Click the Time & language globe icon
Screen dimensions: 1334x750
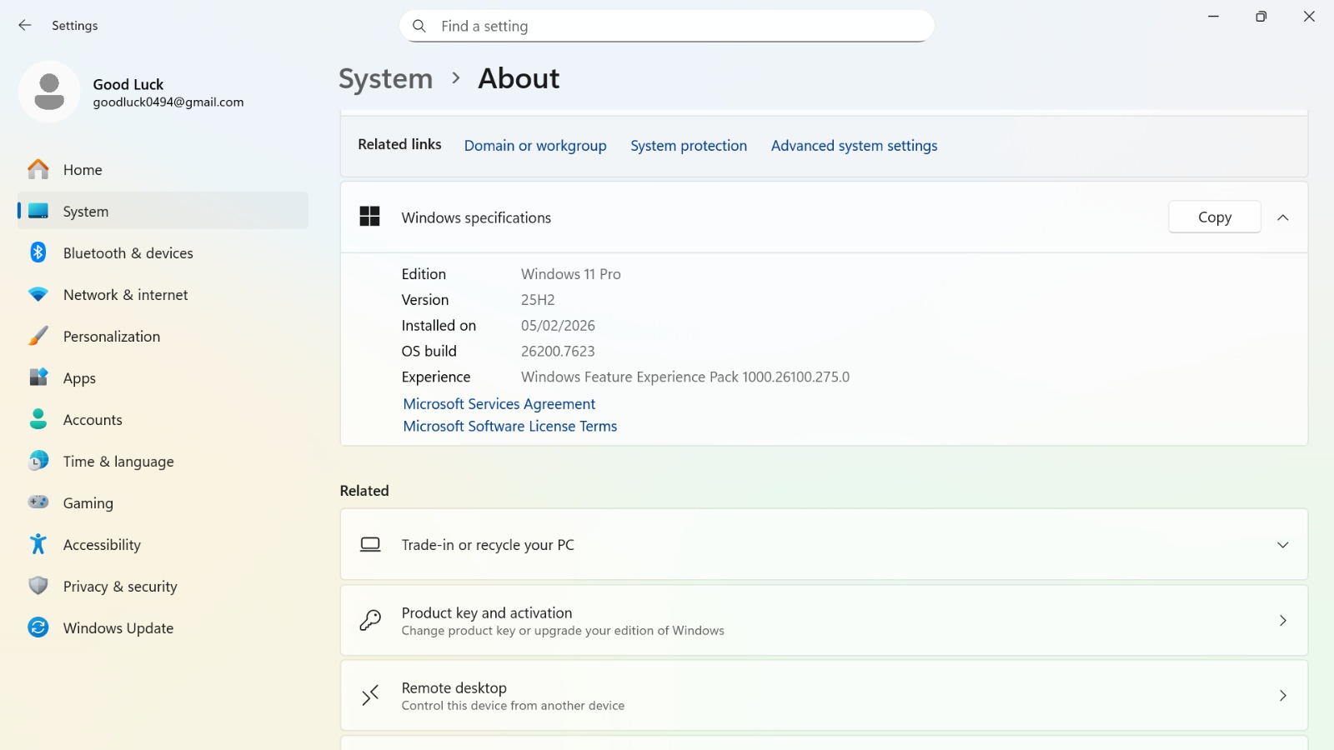38,461
